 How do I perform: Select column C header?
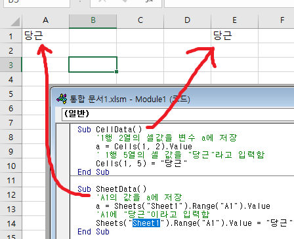tap(140, 21)
